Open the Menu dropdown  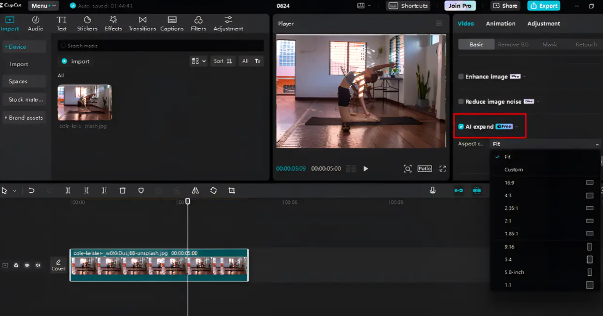pyautogui.click(x=43, y=6)
